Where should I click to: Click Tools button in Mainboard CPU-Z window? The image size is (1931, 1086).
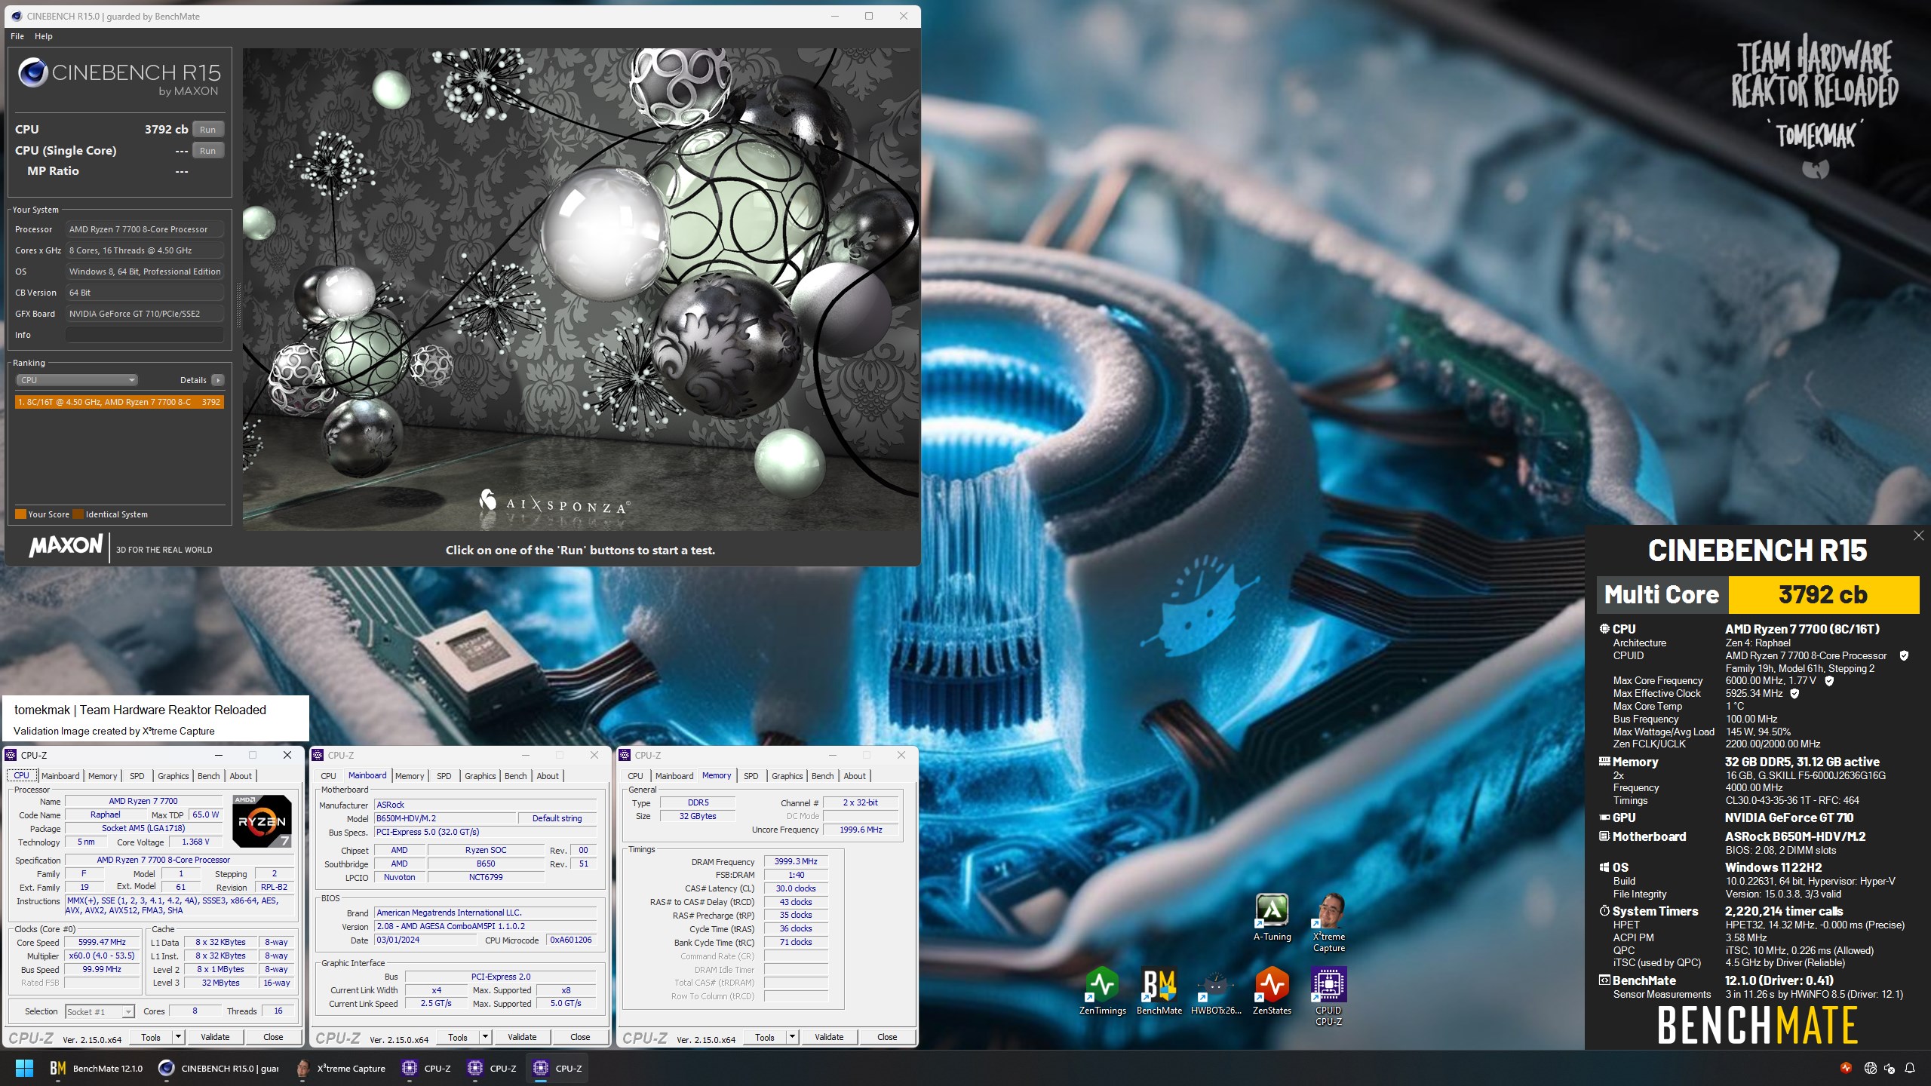coord(458,1037)
